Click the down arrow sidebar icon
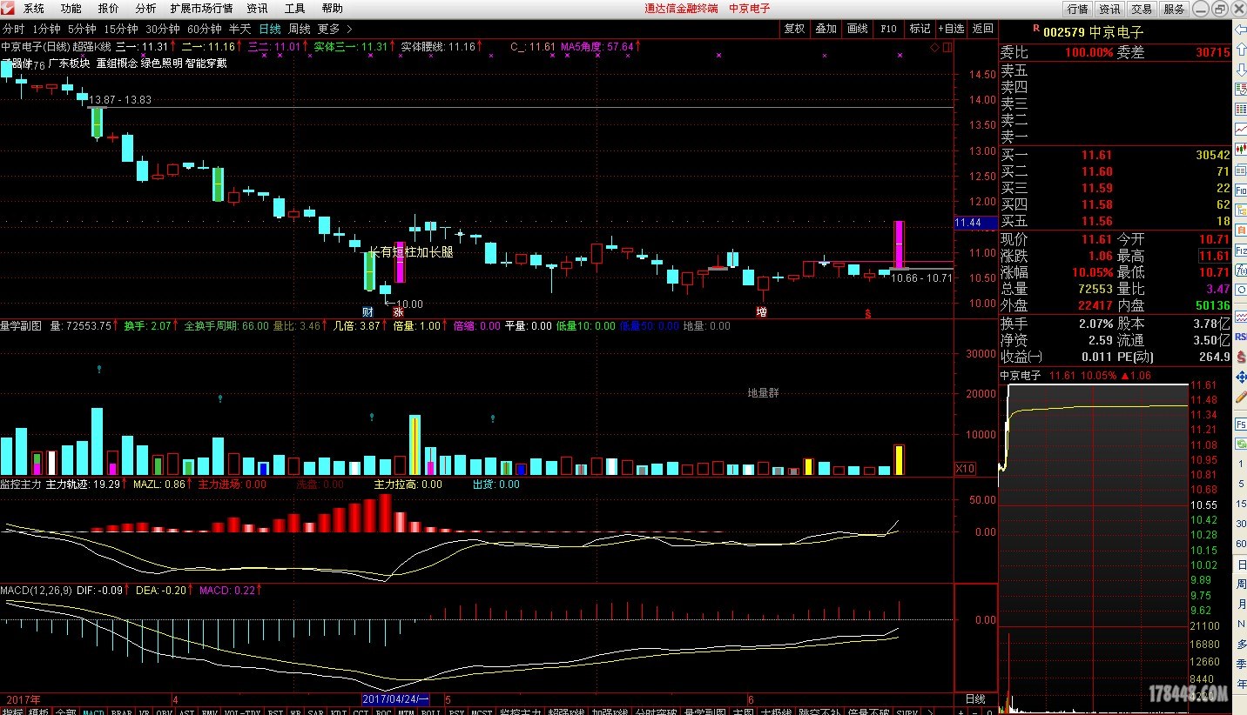 pyautogui.click(x=1240, y=70)
